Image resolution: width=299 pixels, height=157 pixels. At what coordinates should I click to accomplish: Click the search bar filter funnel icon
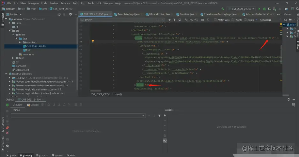coord(208,20)
